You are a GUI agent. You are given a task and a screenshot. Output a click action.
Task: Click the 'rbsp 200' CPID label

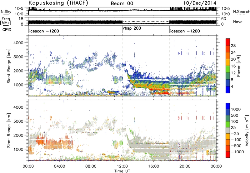pos(132,28)
